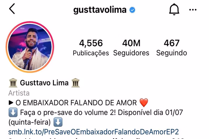The height and width of the screenshot is (139, 209).
Task: Open notifications bell for this profile
Action: (x=174, y=9)
